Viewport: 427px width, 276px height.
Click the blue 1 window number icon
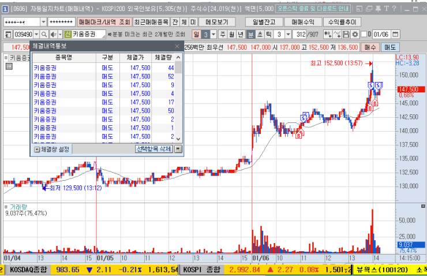tap(5, 9)
